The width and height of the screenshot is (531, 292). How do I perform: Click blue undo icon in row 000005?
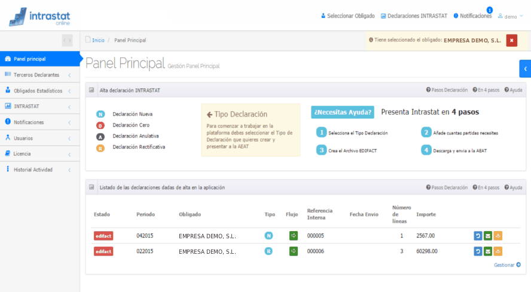point(478,236)
